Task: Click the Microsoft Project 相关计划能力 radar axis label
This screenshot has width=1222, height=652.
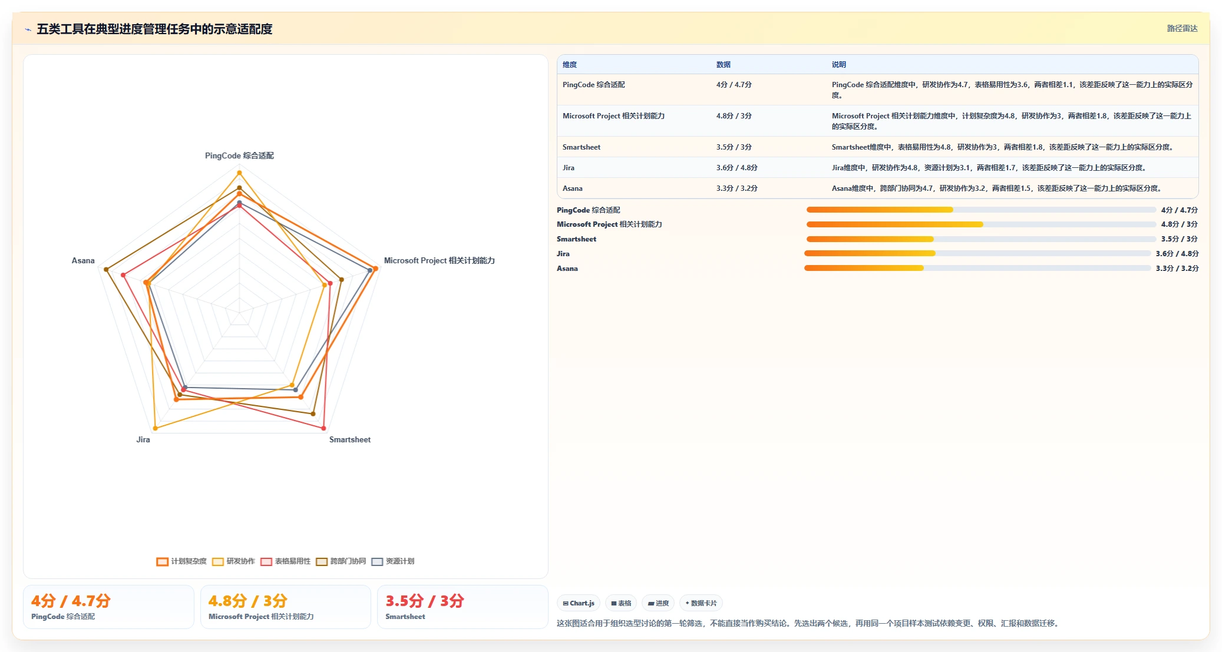Action: pos(440,261)
